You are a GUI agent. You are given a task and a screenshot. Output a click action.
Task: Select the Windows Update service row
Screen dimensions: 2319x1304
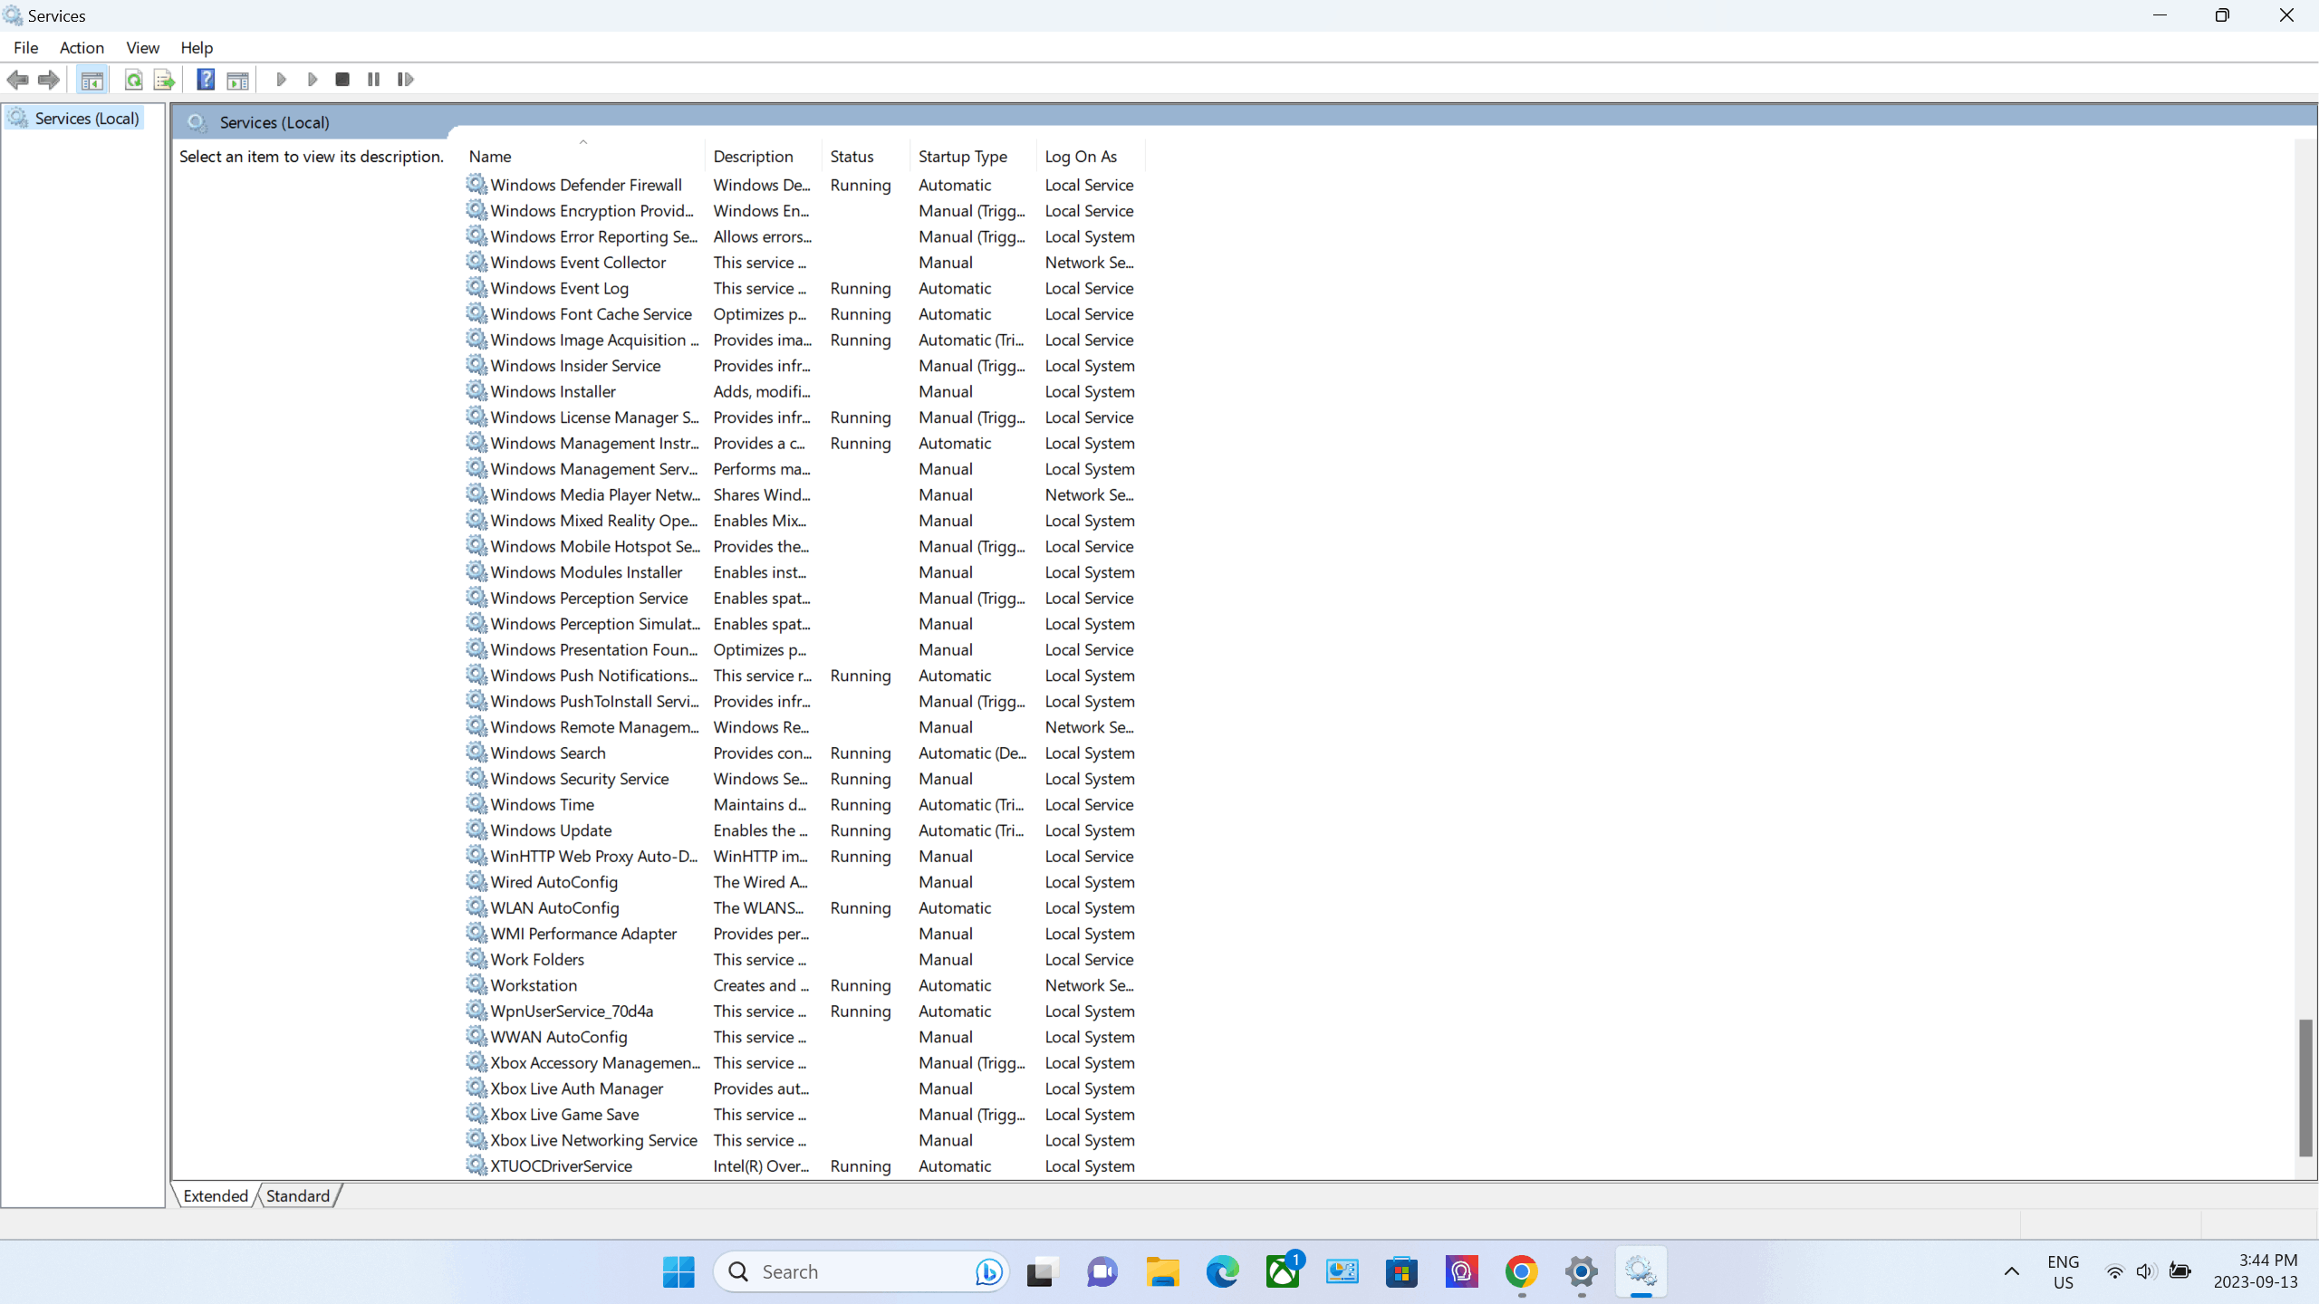[551, 830]
